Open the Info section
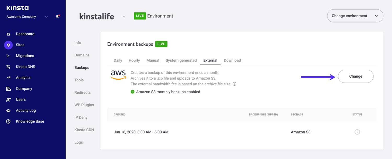 pyautogui.click(x=78, y=43)
